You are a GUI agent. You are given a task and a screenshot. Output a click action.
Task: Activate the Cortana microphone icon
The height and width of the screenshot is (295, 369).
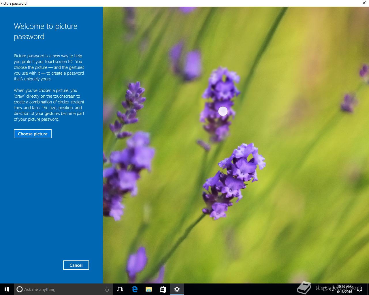[x=107, y=289]
